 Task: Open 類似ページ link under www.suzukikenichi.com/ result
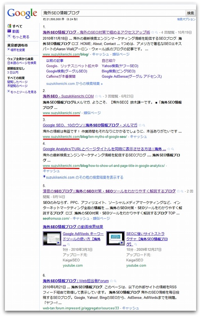pyautogui.click(x=92, y=113)
